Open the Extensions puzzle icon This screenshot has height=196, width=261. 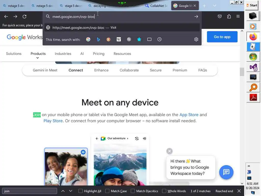[x=229, y=16]
